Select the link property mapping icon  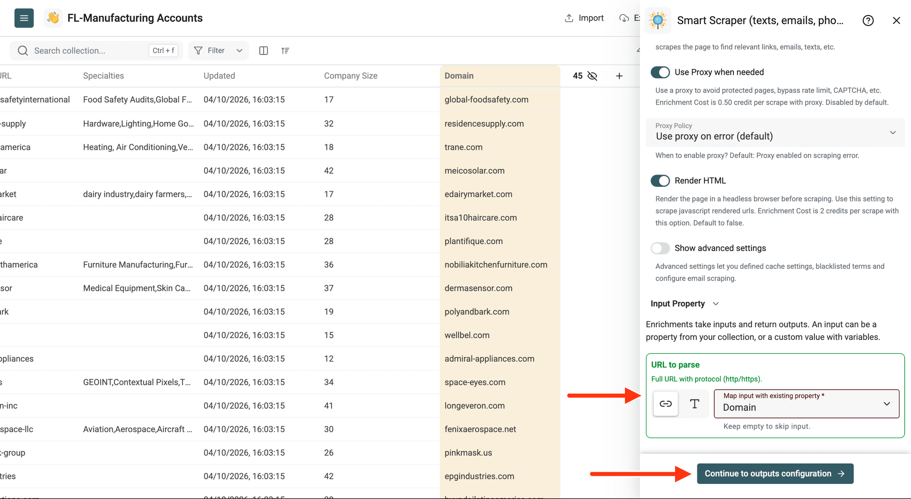point(665,404)
